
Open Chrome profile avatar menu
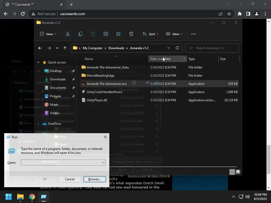pyautogui.click(x=257, y=14)
